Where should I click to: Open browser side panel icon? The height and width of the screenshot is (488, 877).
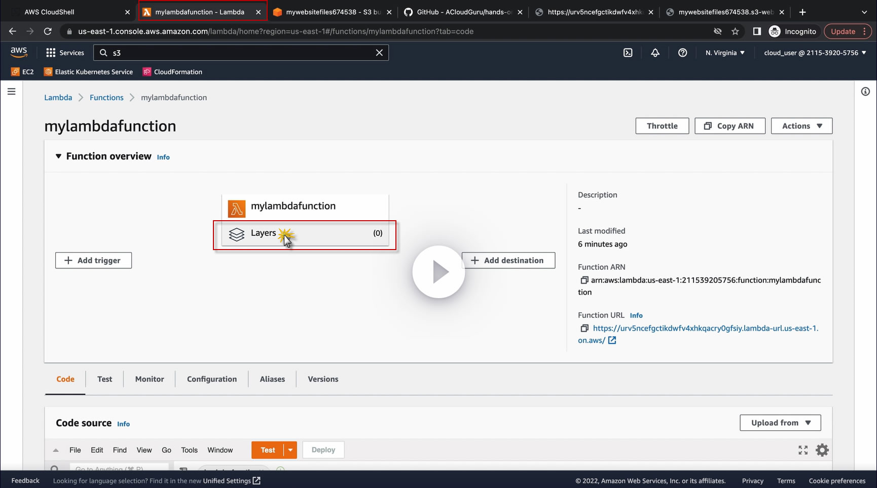click(757, 31)
